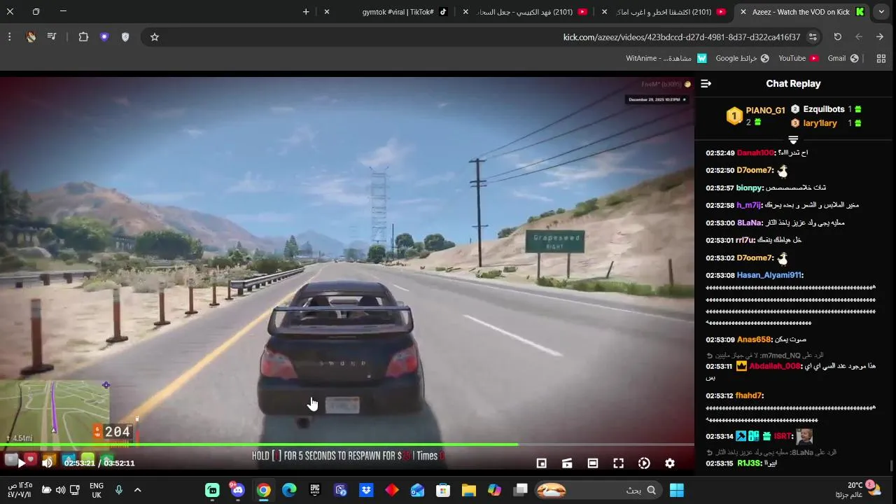Change playback speed with the speed icon
The height and width of the screenshot is (504, 896).
click(x=644, y=463)
